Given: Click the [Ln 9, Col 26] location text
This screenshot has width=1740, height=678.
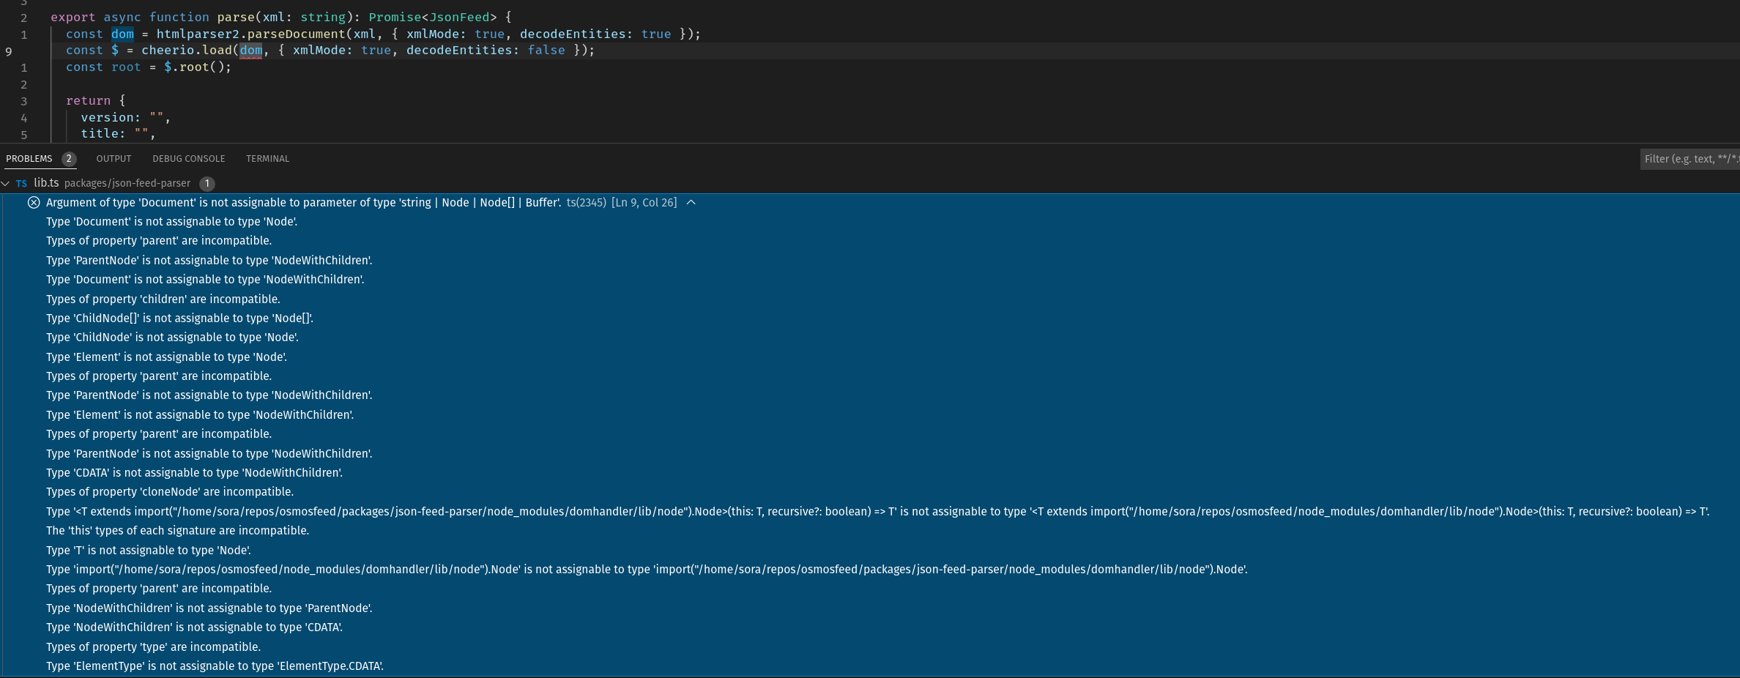Looking at the screenshot, I should click(644, 203).
